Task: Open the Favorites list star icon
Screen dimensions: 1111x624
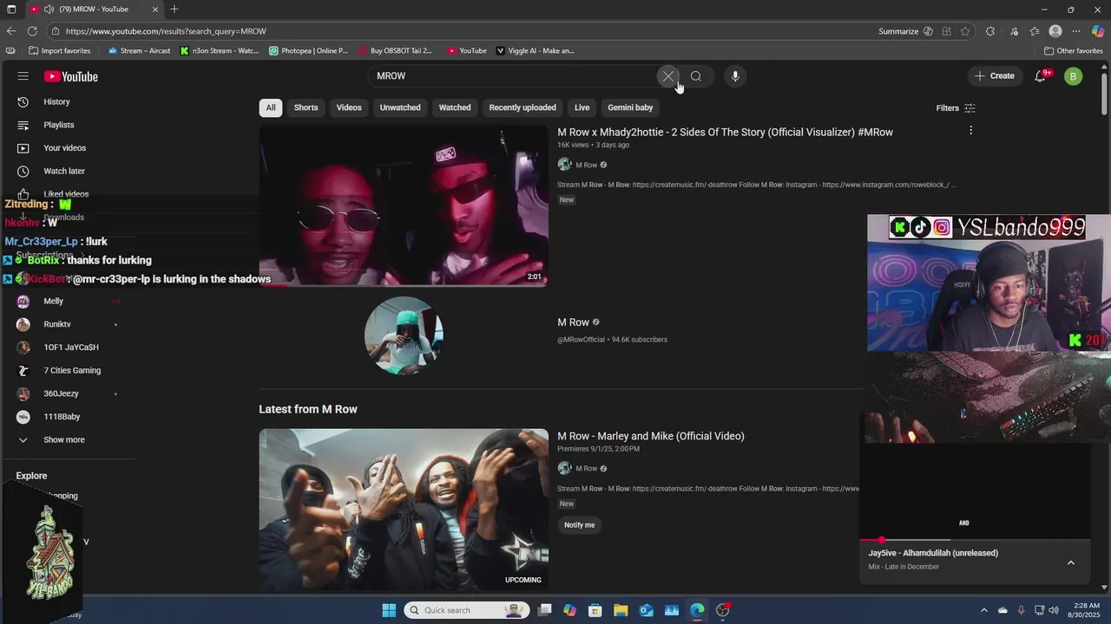Action: (x=1035, y=31)
